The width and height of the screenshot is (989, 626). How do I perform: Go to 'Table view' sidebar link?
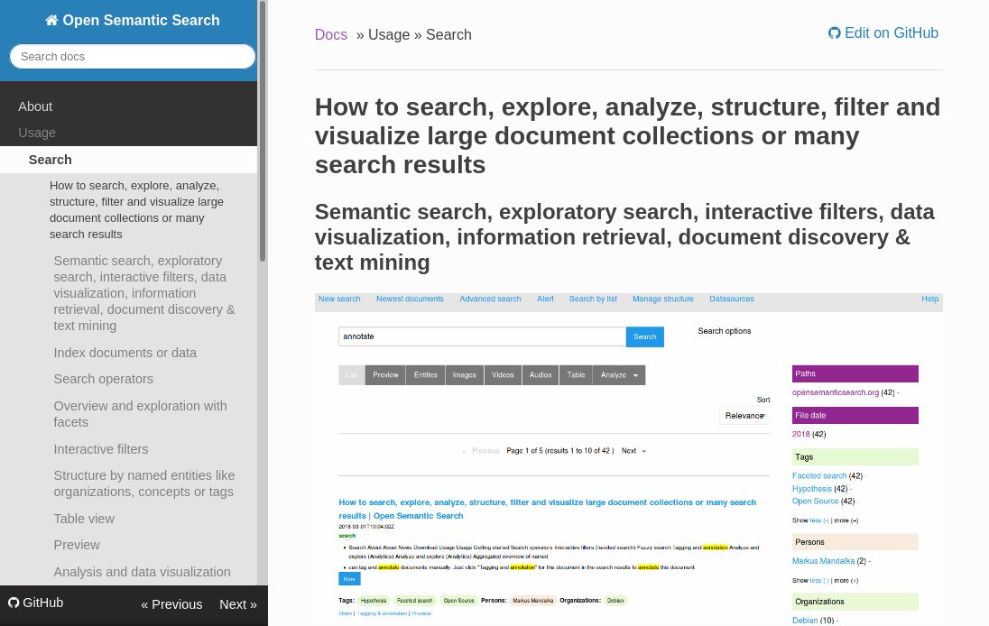coord(84,519)
